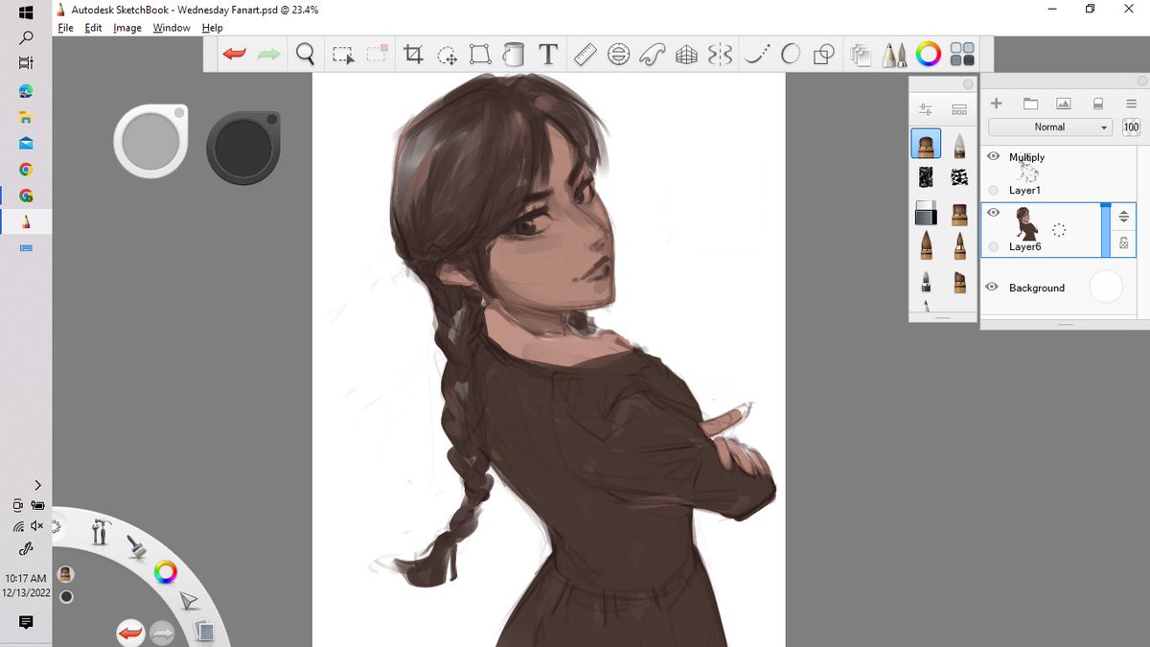Screen dimensions: 1150x647
Task: Open the Perspective Guides tool
Action: click(686, 55)
